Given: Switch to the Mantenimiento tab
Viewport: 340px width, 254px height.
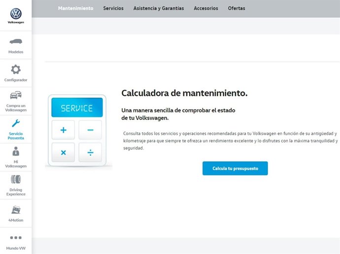Looking at the screenshot, I should (x=76, y=8).
